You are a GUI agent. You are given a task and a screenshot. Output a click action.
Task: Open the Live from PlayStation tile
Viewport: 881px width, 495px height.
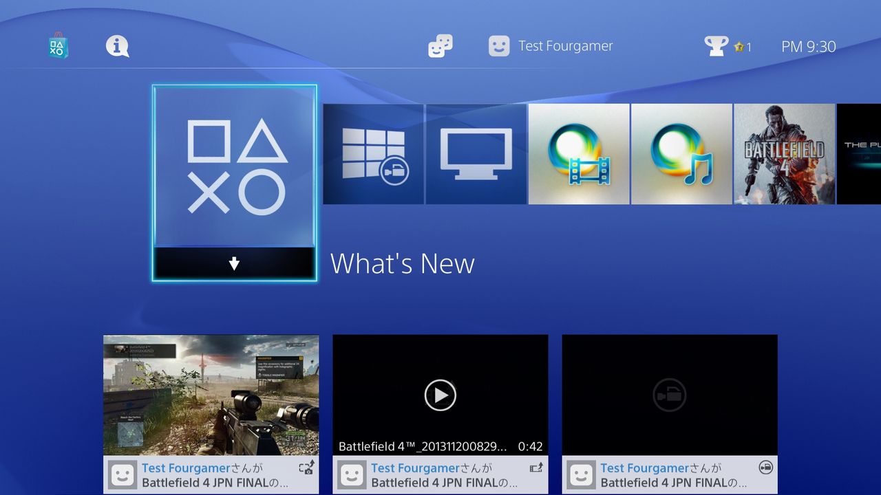(x=374, y=154)
